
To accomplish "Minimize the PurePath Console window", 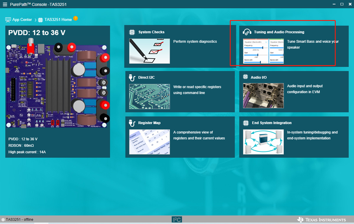I will click(334, 4).
